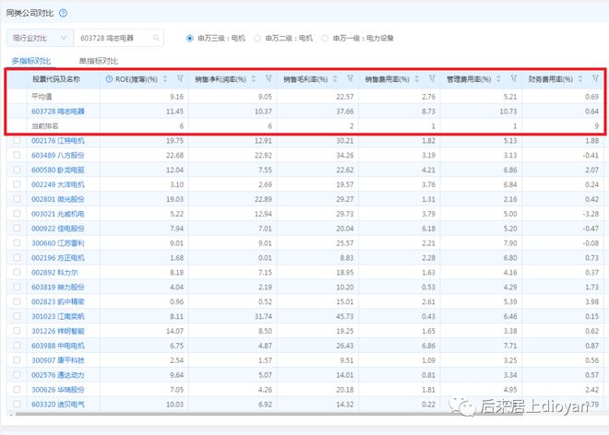Viewport: 609px width, 435px height.
Task: Tick the checkbox for 002176 江特电机
Action: click(18, 140)
